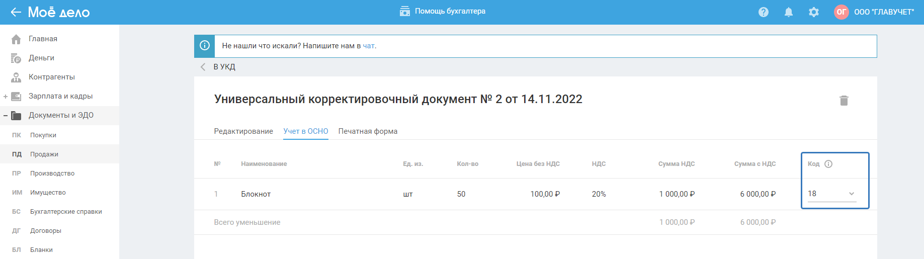Switch to the Печатная форма tab
The image size is (924, 259).
tap(368, 131)
